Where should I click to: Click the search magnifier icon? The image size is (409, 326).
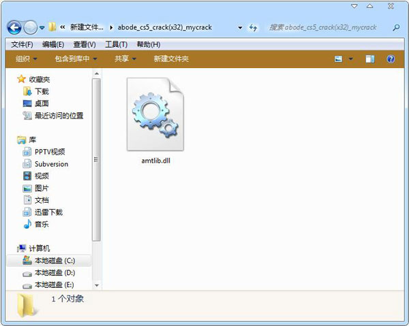point(396,28)
